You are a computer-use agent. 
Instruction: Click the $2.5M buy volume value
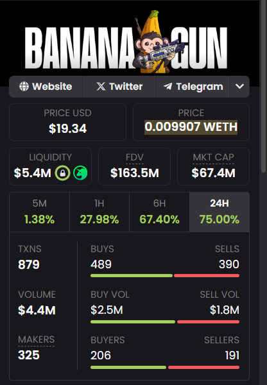tap(107, 310)
